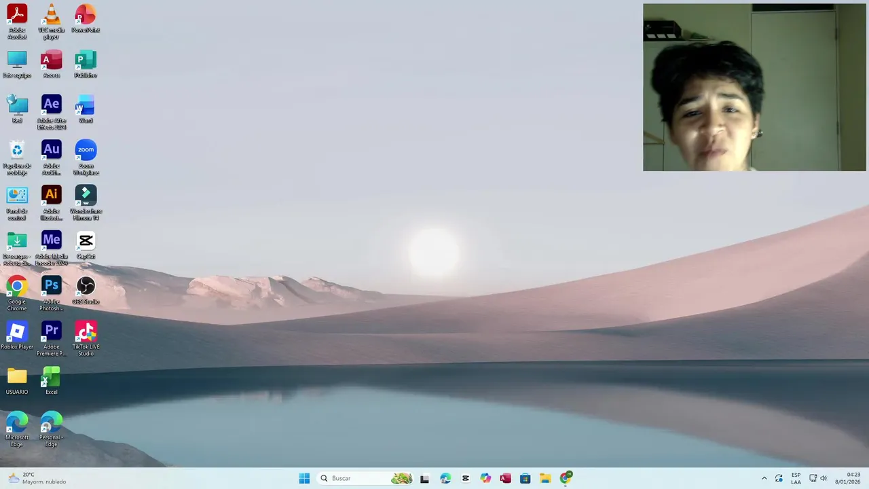This screenshot has height=489, width=869.
Task: Select the TikTok LIVE Studio icon
Action: pos(86,338)
